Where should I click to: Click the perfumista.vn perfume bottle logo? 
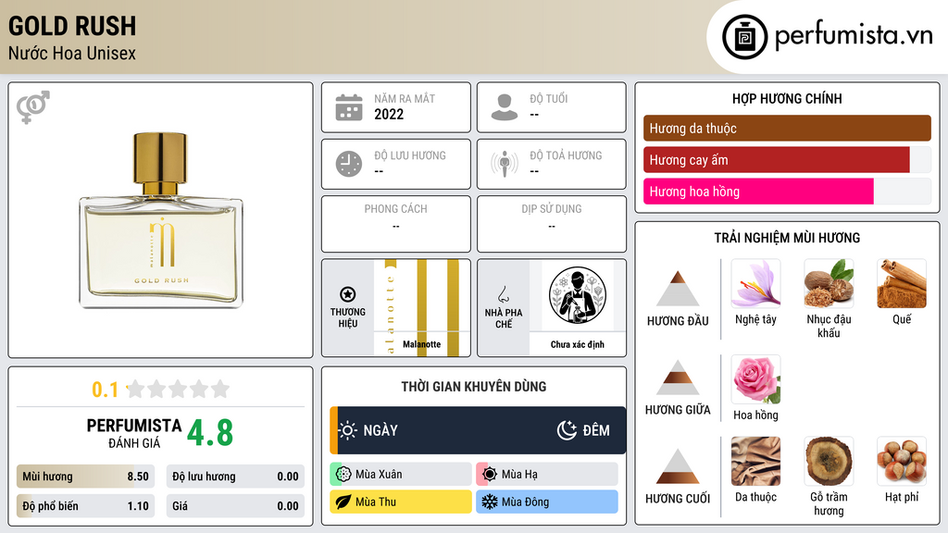click(744, 37)
